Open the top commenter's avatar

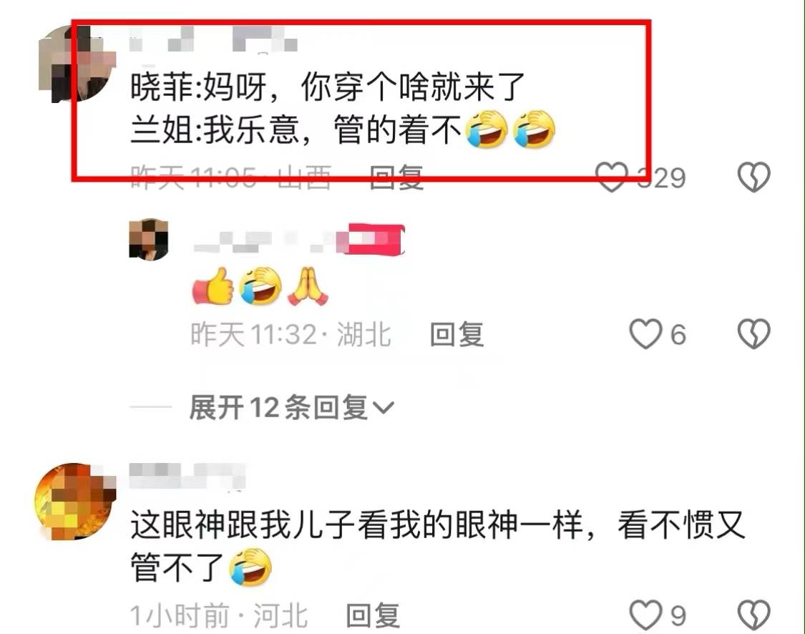click(77, 64)
